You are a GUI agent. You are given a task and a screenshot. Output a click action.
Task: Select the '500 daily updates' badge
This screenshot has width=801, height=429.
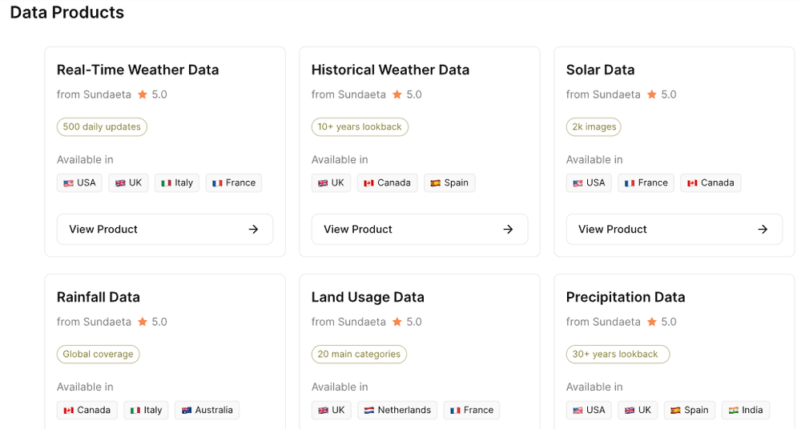point(102,126)
